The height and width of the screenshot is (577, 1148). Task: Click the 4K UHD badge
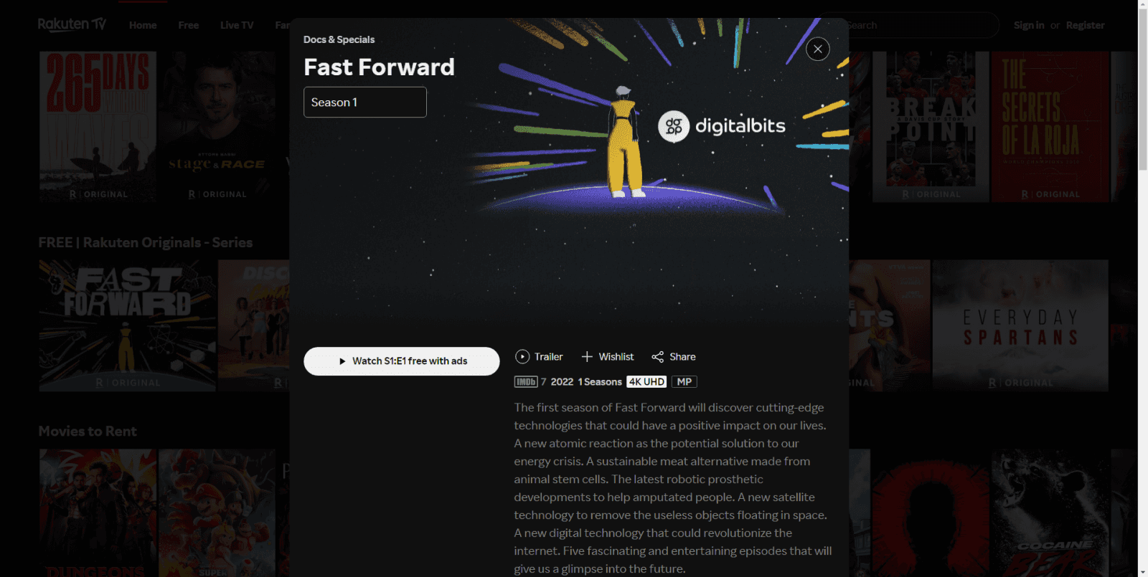[646, 382]
